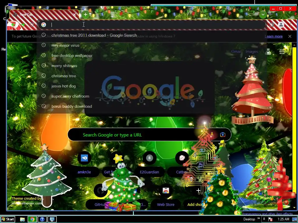Choose suggestion free desktop wallpaper

pyautogui.click(x=152, y=55)
